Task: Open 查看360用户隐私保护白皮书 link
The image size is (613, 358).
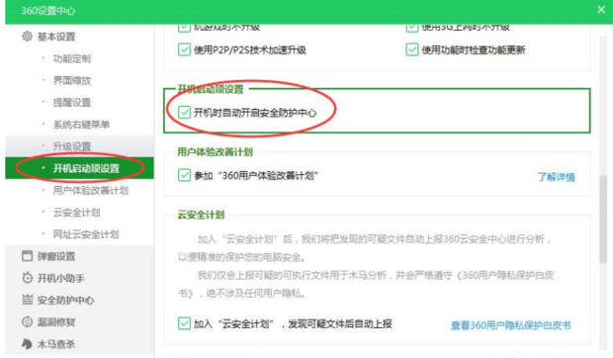Action: tap(511, 325)
